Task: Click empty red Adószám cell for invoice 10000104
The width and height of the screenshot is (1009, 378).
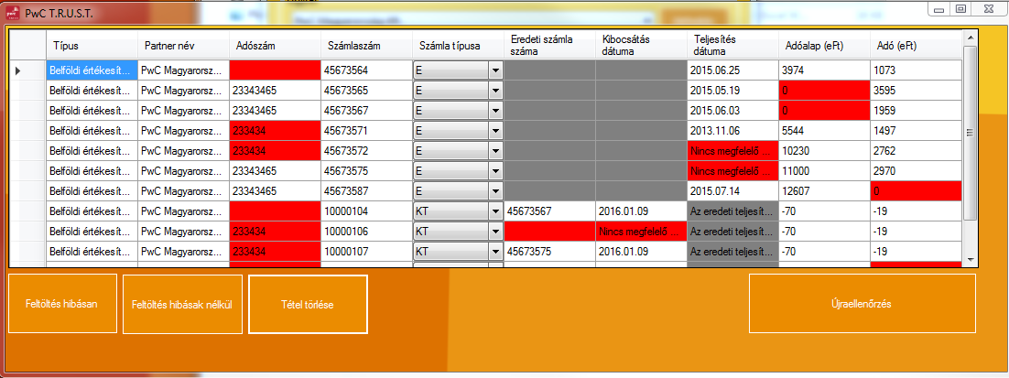Action: coord(275,211)
